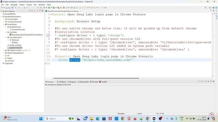The image size is (218, 122).
Task: Switch to the TestNG tab
Action: [x=103, y=82]
